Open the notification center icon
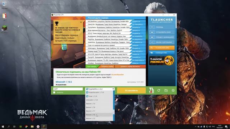Image resolution: width=230 pixels, height=129 pixels. tap(226, 126)
